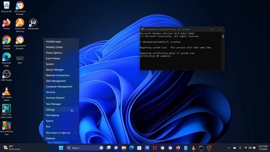This screenshot has width=270, height=152.
Task: Open the weather widget on the taskbar
Action: pos(12,148)
